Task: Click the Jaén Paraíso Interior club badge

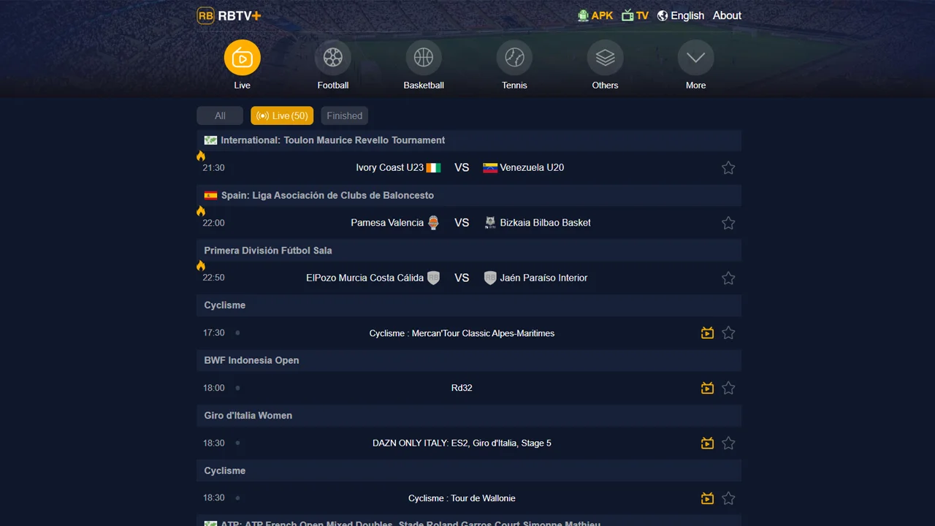Action: [x=490, y=278]
